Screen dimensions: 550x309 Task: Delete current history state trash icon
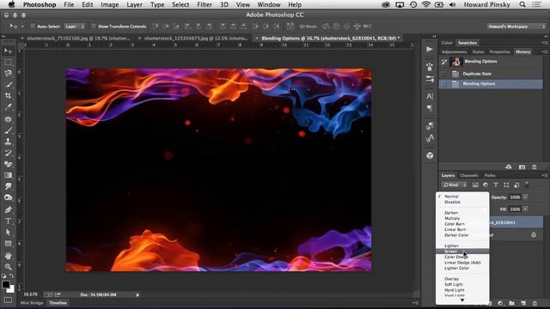tap(535, 167)
